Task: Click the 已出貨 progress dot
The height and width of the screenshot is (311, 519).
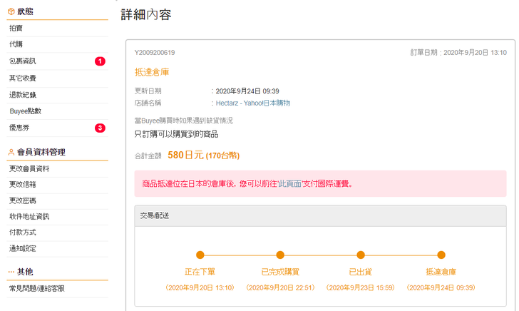Action: tap(361, 255)
